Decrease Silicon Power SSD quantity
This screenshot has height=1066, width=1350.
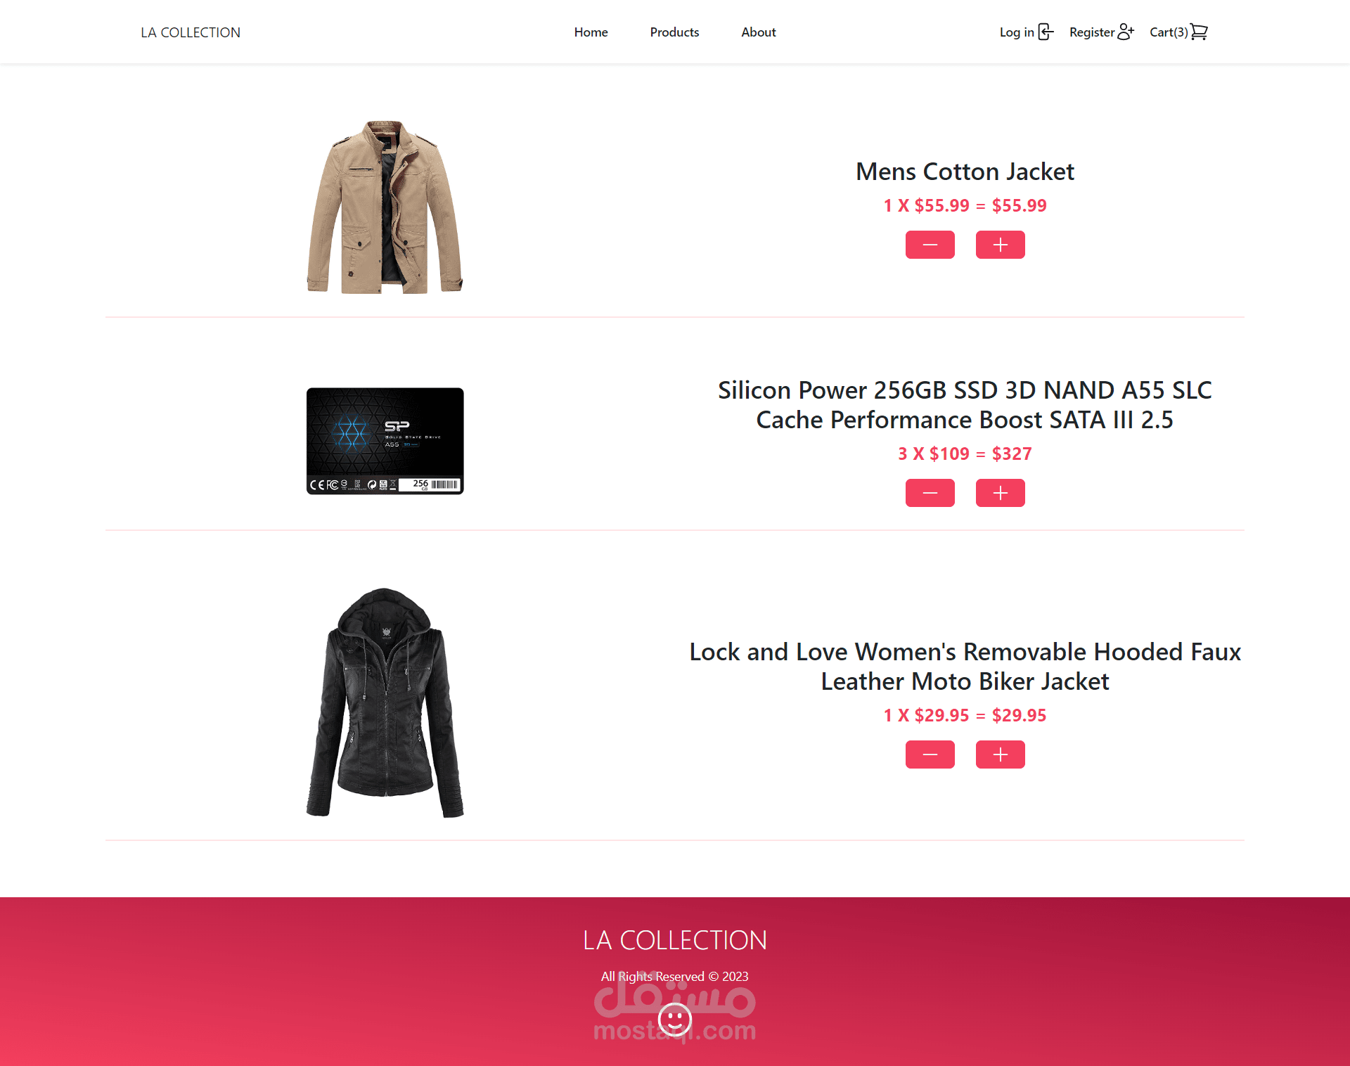coord(930,493)
